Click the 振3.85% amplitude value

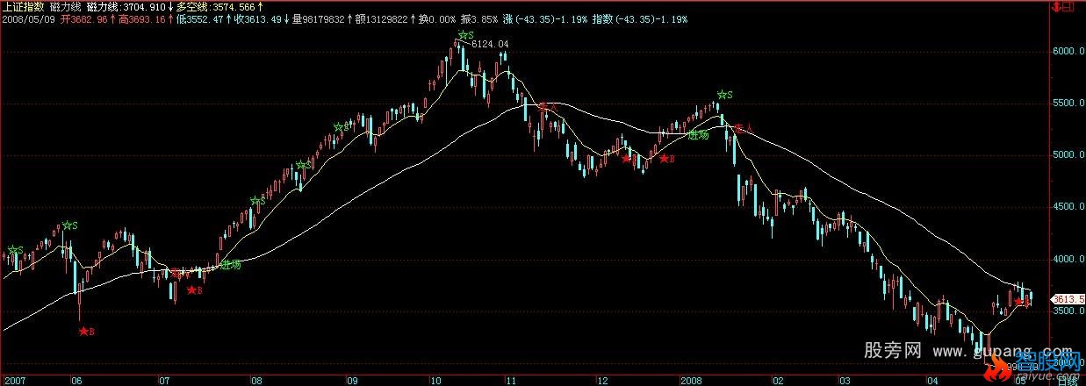479,18
